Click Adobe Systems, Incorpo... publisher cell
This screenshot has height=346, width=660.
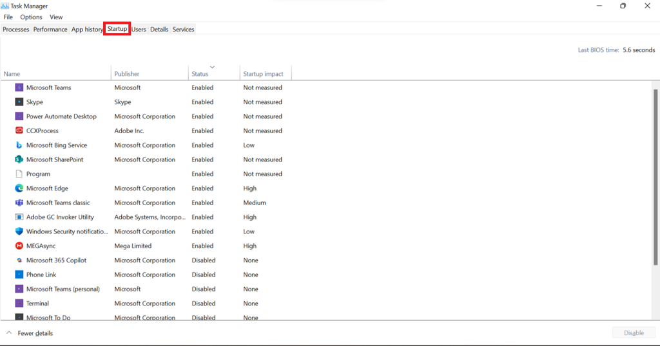click(150, 217)
